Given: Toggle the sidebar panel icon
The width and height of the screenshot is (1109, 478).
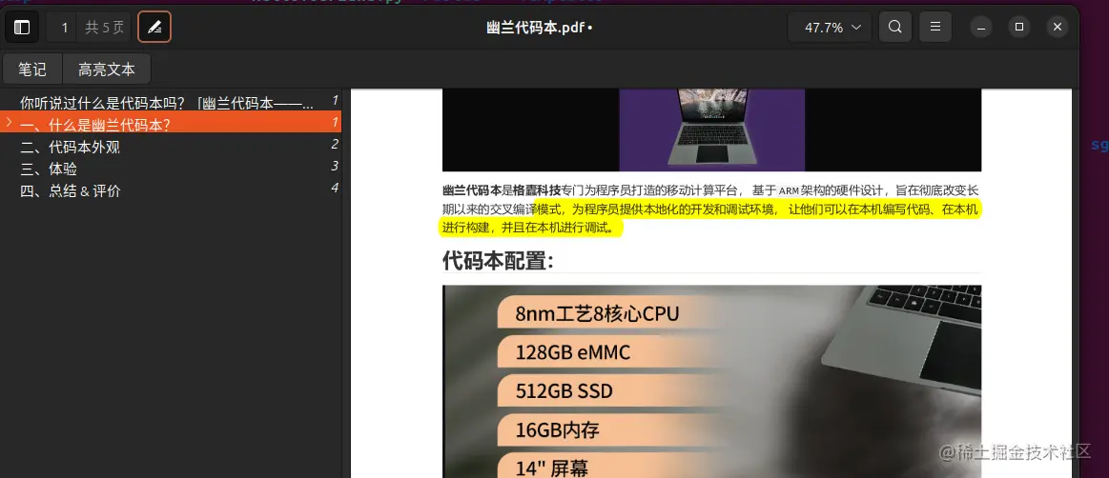Looking at the screenshot, I should [22, 28].
